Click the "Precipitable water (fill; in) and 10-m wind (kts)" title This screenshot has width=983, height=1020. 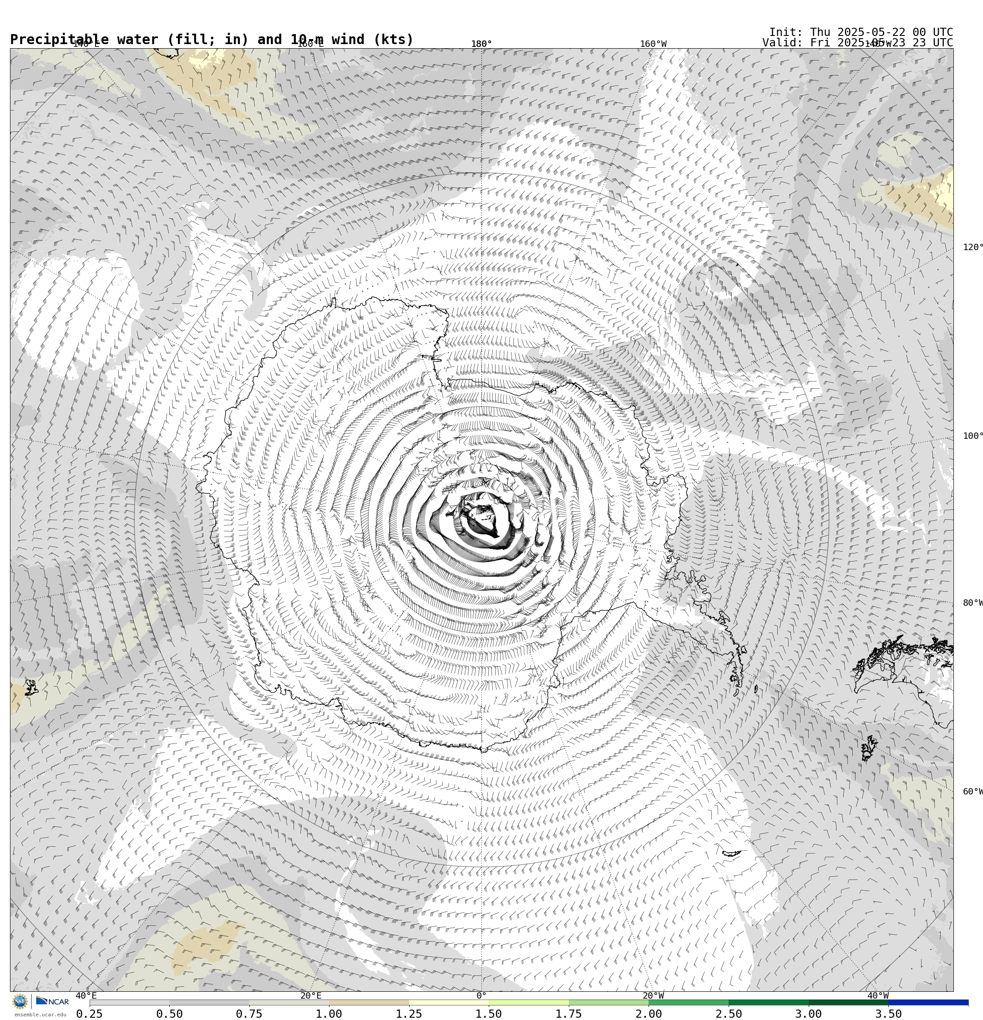(212, 40)
